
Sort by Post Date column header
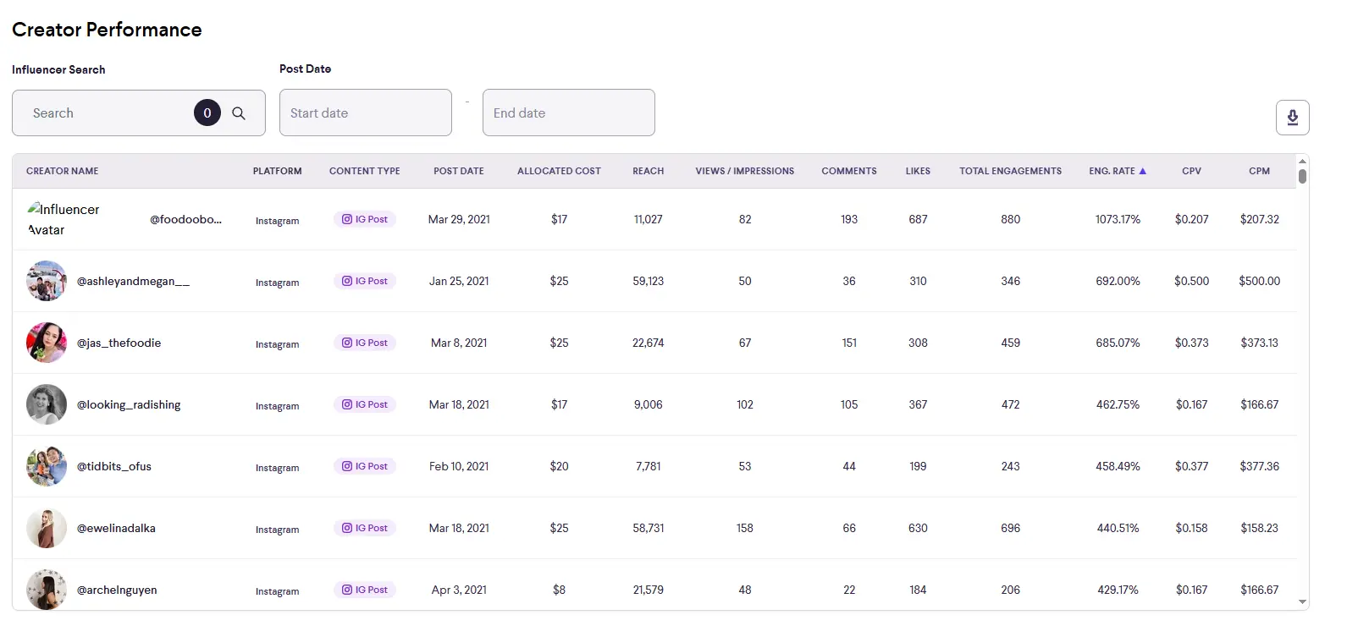pos(459,171)
